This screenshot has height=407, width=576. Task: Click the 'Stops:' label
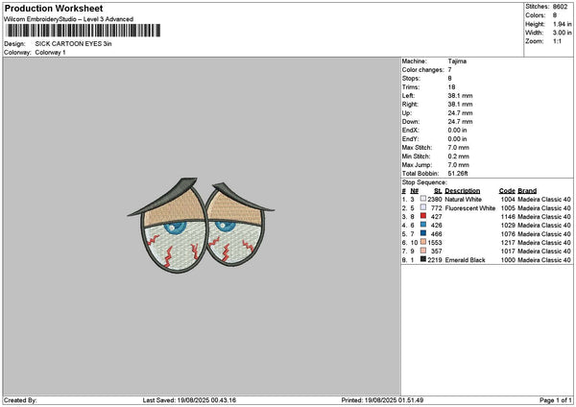[411, 79]
